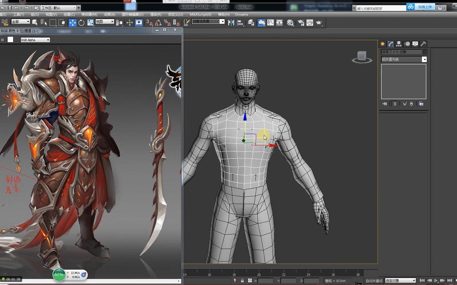The width and height of the screenshot is (457, 285).
Task: Click Edit Named Selection Sets icon
Action: [x=186, y=23]
